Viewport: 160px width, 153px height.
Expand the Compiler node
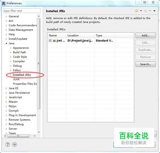(10, 61)
